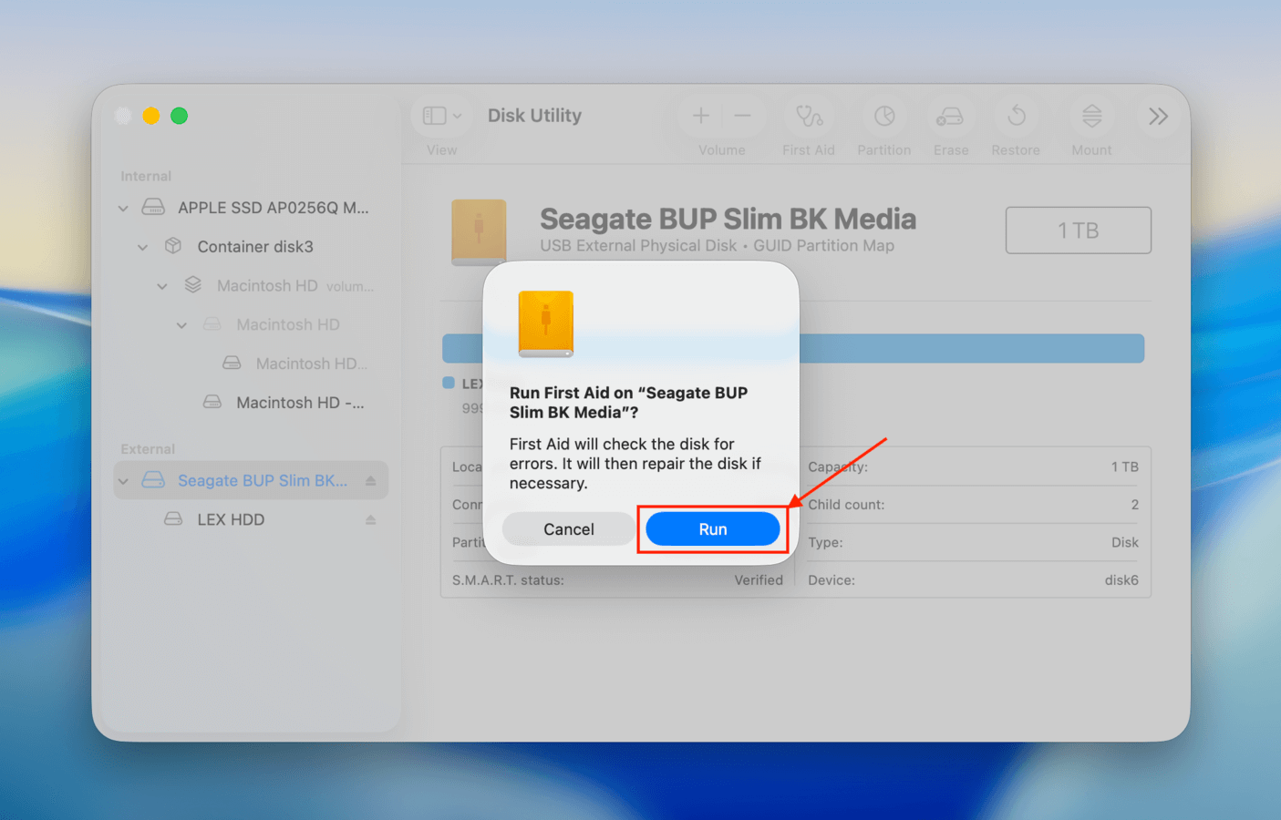Screen dimensions: 1281x820
Task: Open the View dropdown menu
Action: (455, 115)
